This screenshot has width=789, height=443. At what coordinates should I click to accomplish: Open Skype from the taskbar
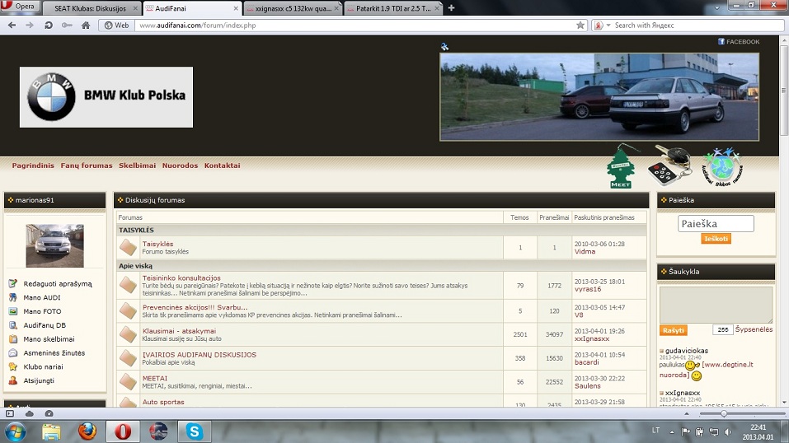[195, 431]
